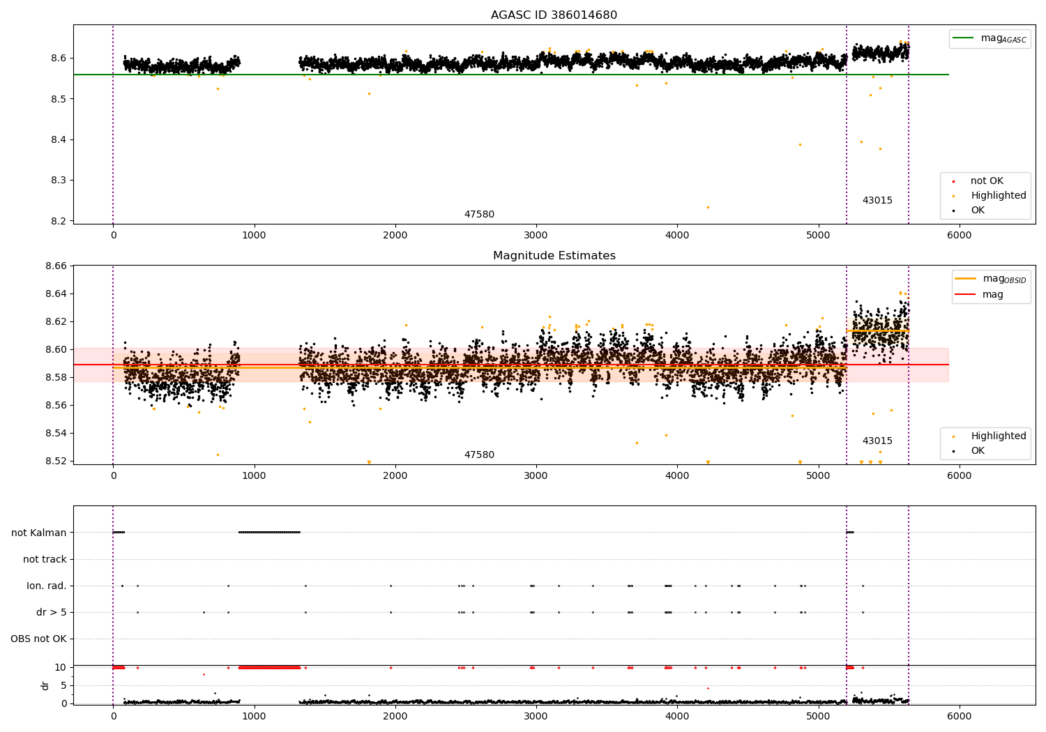Viewport: 1046px width, 732px height.
Task: Click the '8.66' y-tick in middle plot
Action: (x=56, y=266)
